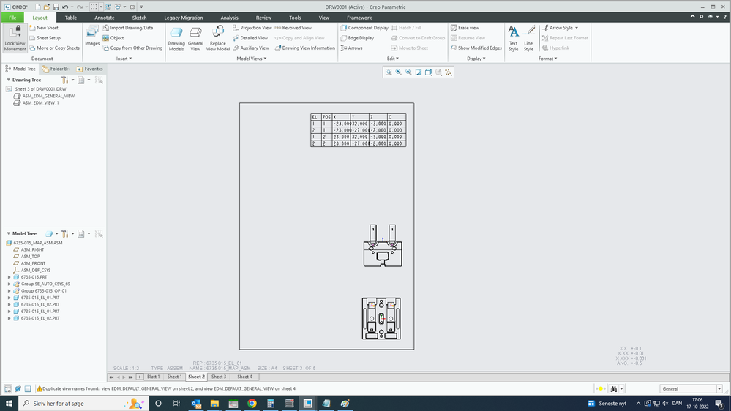Viewport: 731px width, 411px height.
Task: Expand the 6735-015.PRT tree node
Action: 9,277
